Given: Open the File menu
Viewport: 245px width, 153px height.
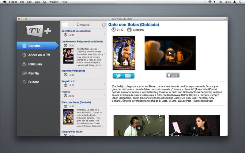Looking at the screenshot, I should click(22, 2).
